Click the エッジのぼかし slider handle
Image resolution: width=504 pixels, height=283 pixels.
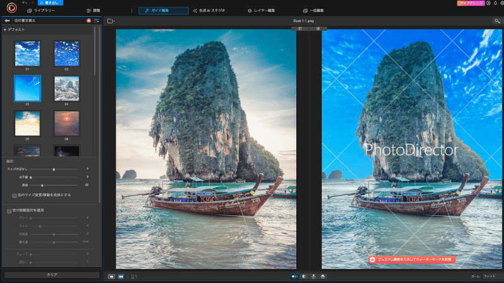[54, 169]
